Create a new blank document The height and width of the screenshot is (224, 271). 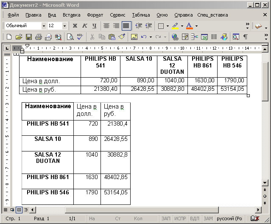[x=9, y=37]
